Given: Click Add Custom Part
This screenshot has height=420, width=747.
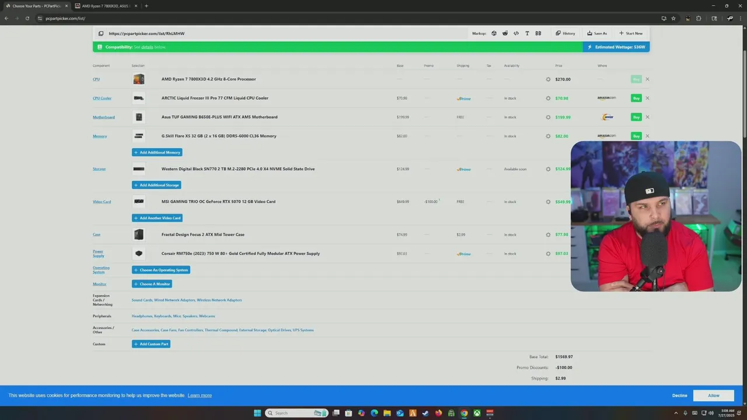Looking at the screenshot, I should 151,344.
